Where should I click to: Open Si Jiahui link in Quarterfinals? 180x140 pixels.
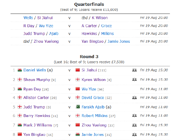tap(45, 18)
